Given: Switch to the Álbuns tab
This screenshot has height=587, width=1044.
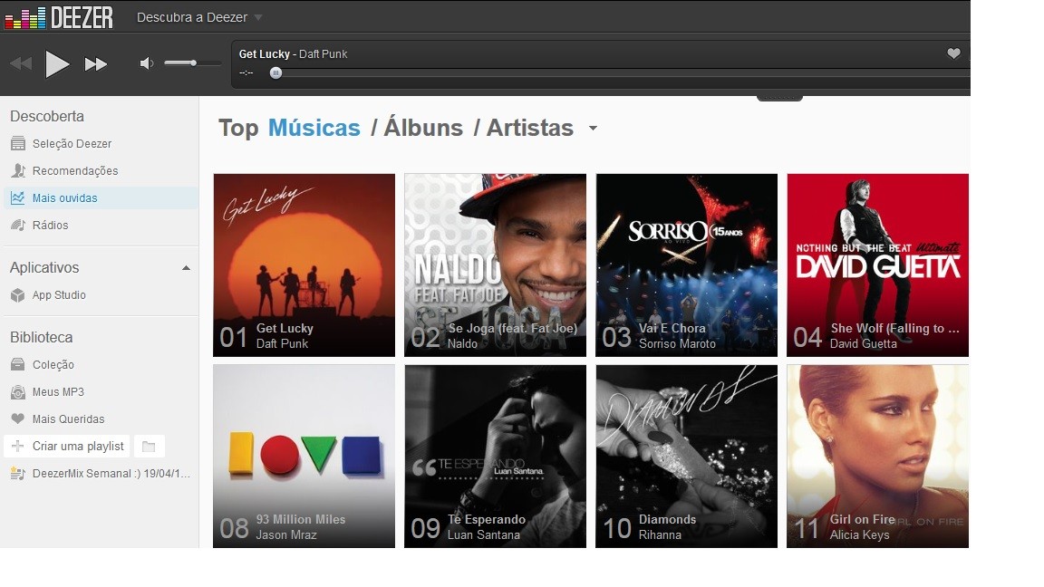Looking at the screenshot, I should click(x=422, y=128).
